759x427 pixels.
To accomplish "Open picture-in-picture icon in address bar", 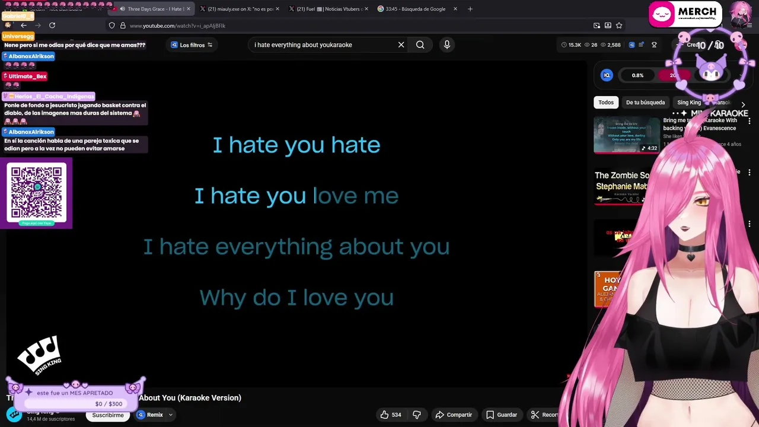I will click(x=597, y=26).
